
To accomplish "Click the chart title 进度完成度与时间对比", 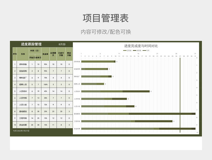I will 141,46.
